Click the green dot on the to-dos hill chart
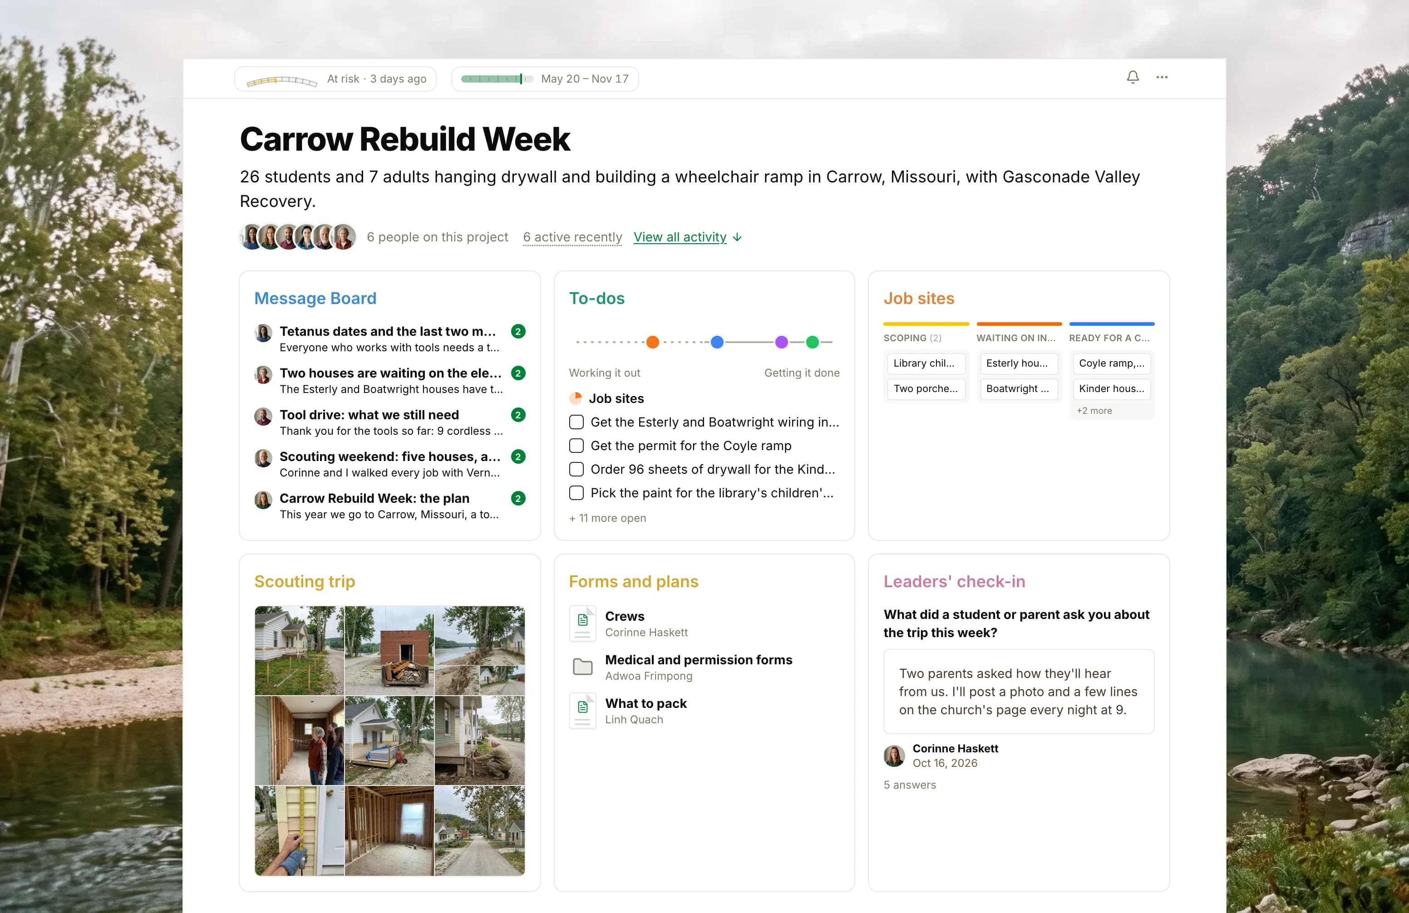This screenshot has width=1409, height=913. tap(812, 342)
